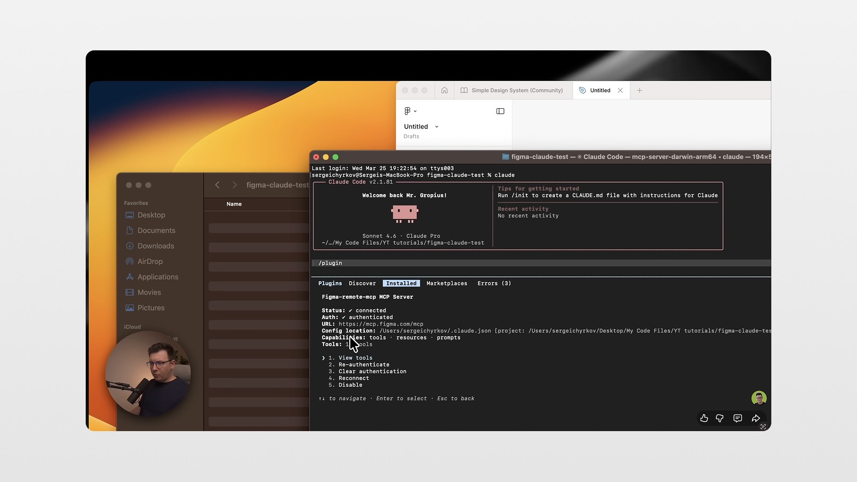Click the Drafts label in Figma
Image resolution: width=857 pixels, height=482 pixels.
411,137
